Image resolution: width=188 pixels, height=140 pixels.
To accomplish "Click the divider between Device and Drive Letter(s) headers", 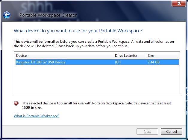I will tap(113, 56).
